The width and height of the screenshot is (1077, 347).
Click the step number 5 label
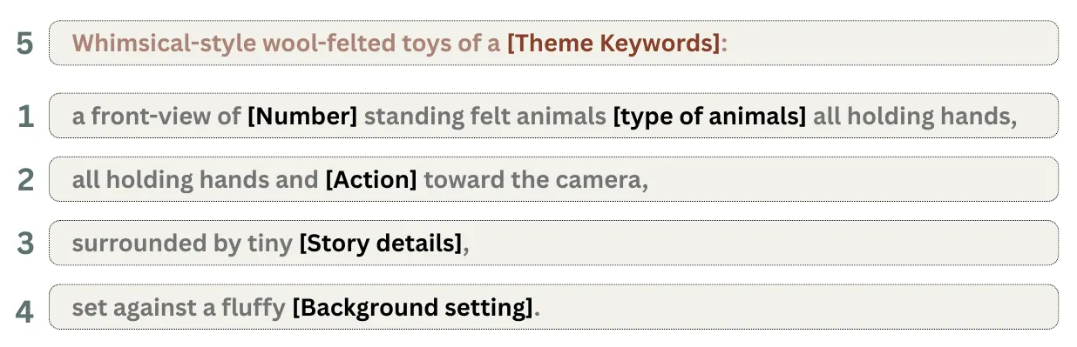pos(25,43)
